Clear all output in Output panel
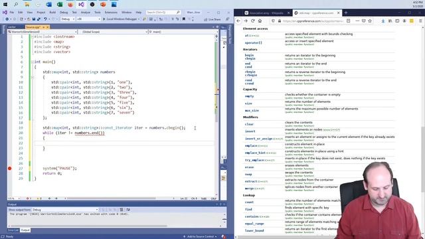 122,210
